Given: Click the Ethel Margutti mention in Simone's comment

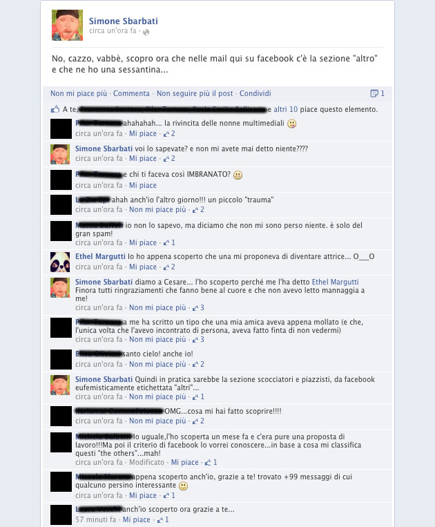Looking at the screenshot, I should (x=336, y=282).
